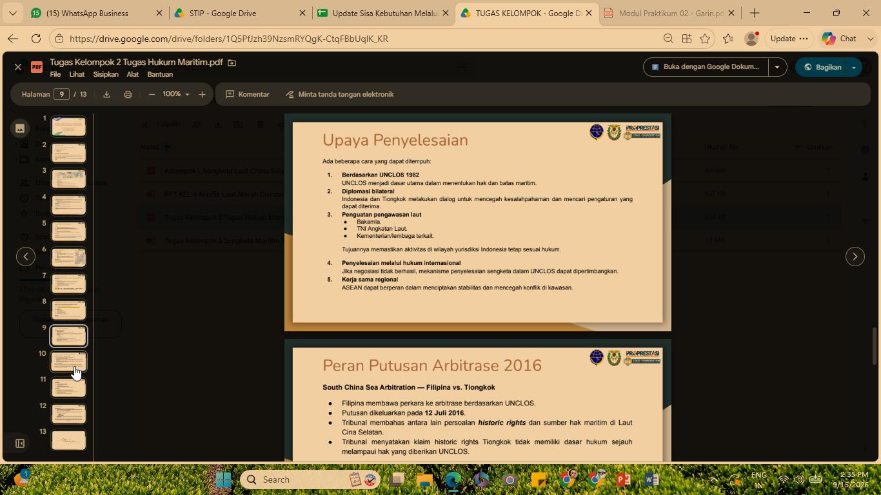Print the document using the printer icon
This screenshot has width=881, height=495.
tap(128, 94)
